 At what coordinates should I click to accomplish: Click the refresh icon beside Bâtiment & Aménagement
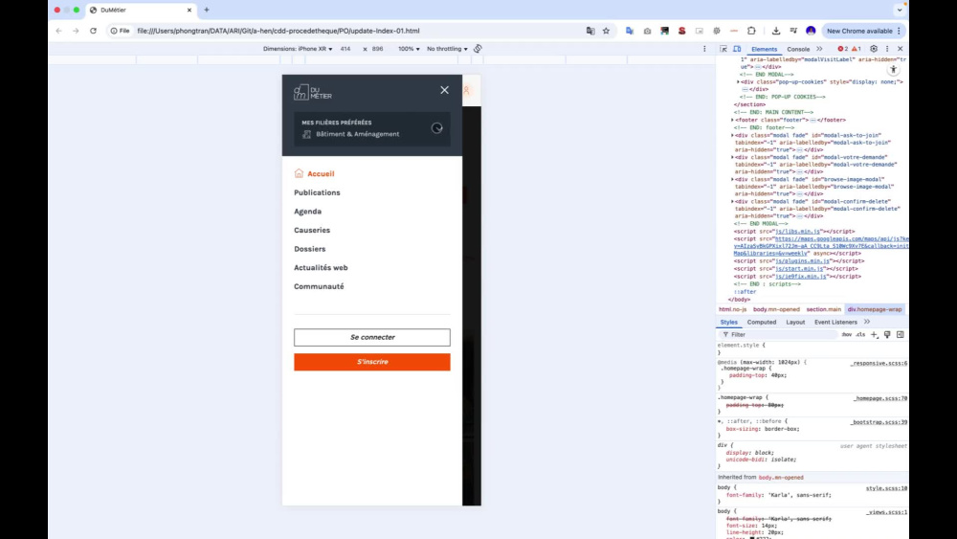tap(437, 128)
